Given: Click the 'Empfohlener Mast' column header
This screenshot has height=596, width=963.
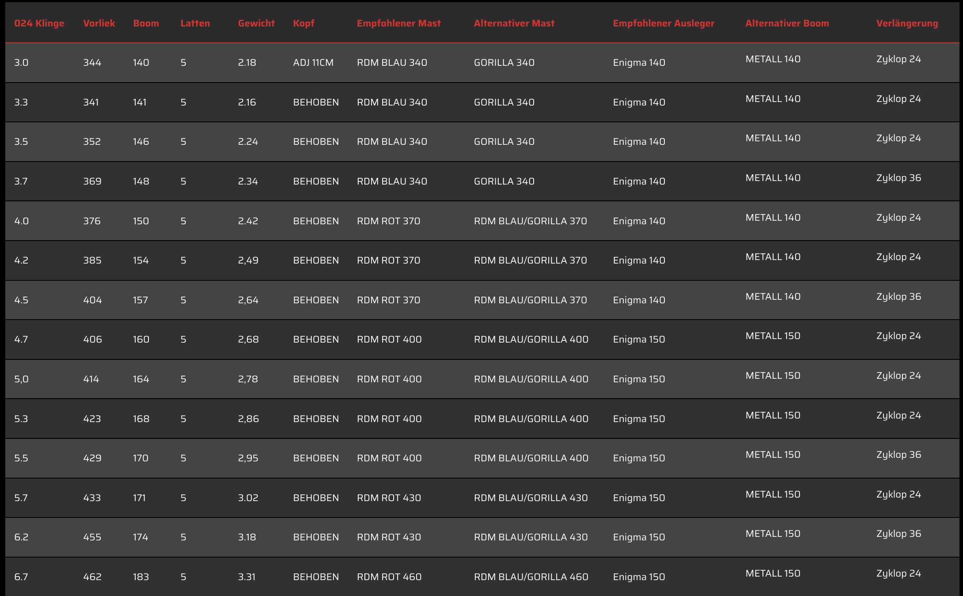Looking at the screenshot, I should (x=398, y=23).
